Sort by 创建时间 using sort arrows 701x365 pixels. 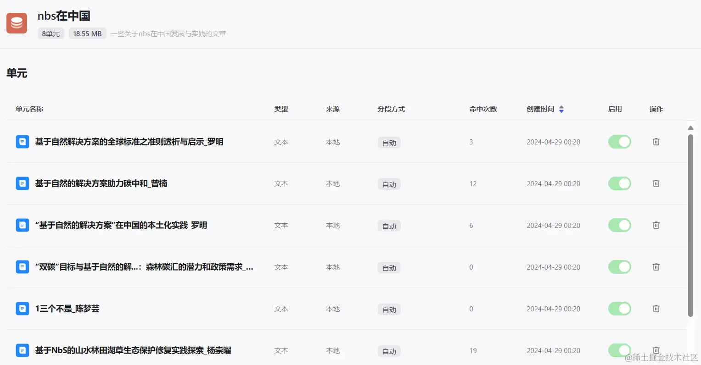561,109
